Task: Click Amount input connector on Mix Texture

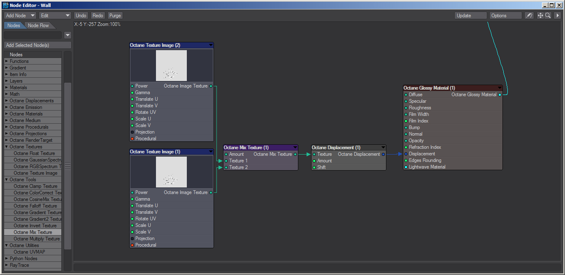Action: (x=226, y=154)
